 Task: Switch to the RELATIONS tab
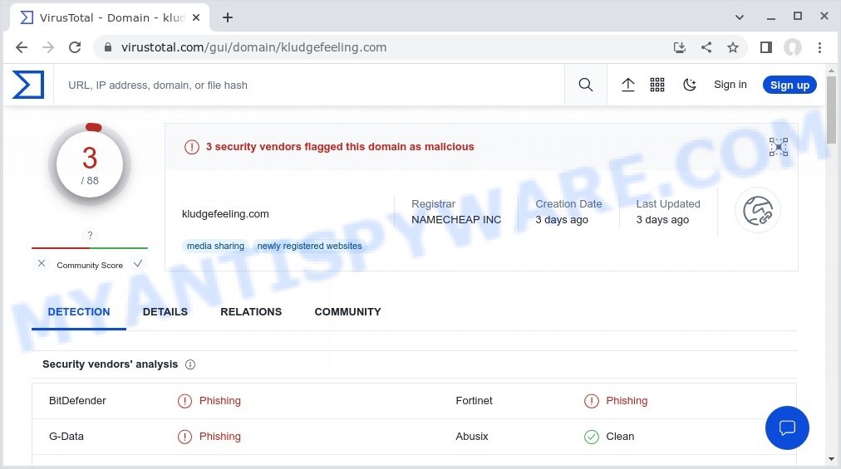point(251,312)
